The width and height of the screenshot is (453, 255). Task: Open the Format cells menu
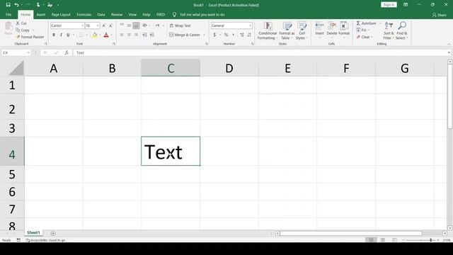coord(344,30)
